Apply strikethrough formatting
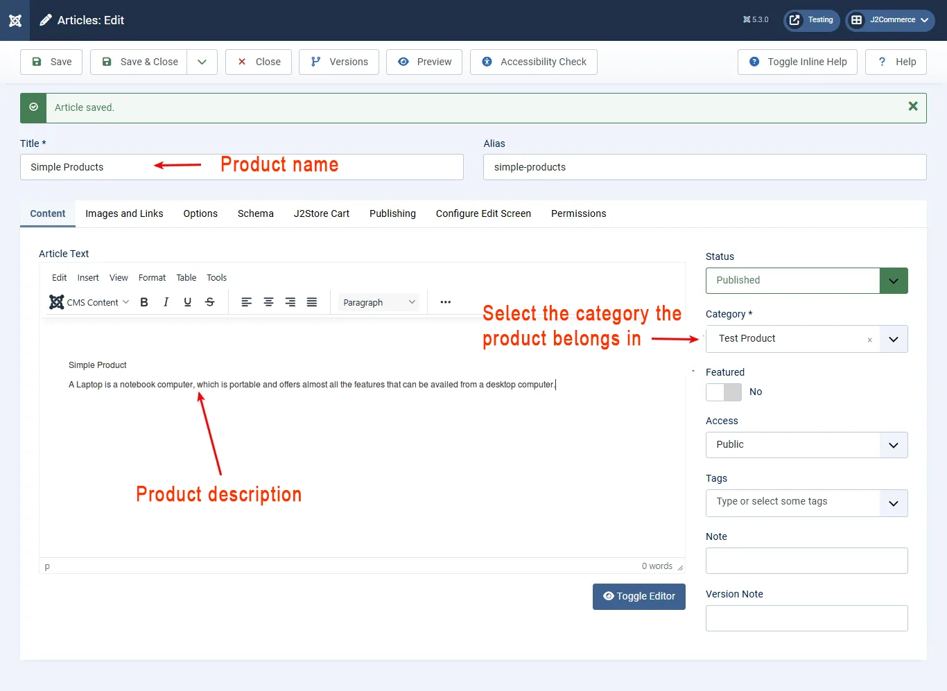This screenshot has height=691, width=947. 209,302
